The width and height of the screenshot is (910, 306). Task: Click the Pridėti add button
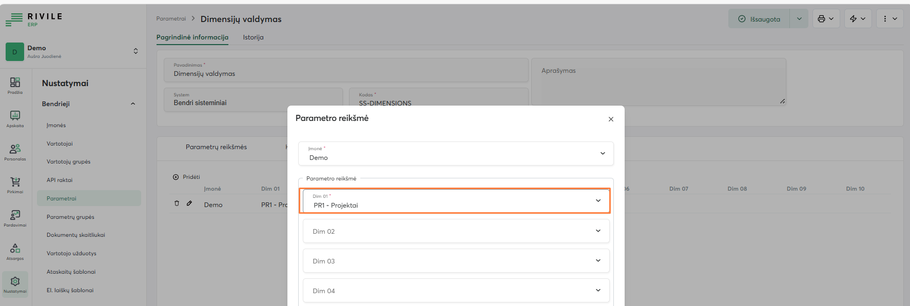(x=187, y=177)
